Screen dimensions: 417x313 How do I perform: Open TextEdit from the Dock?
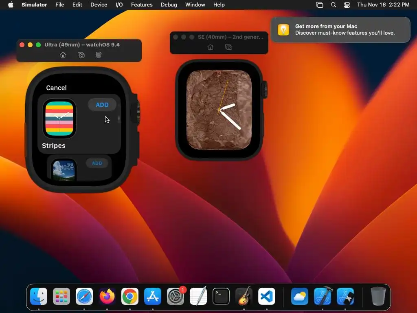pyautogui.click(x=198, y=296)
